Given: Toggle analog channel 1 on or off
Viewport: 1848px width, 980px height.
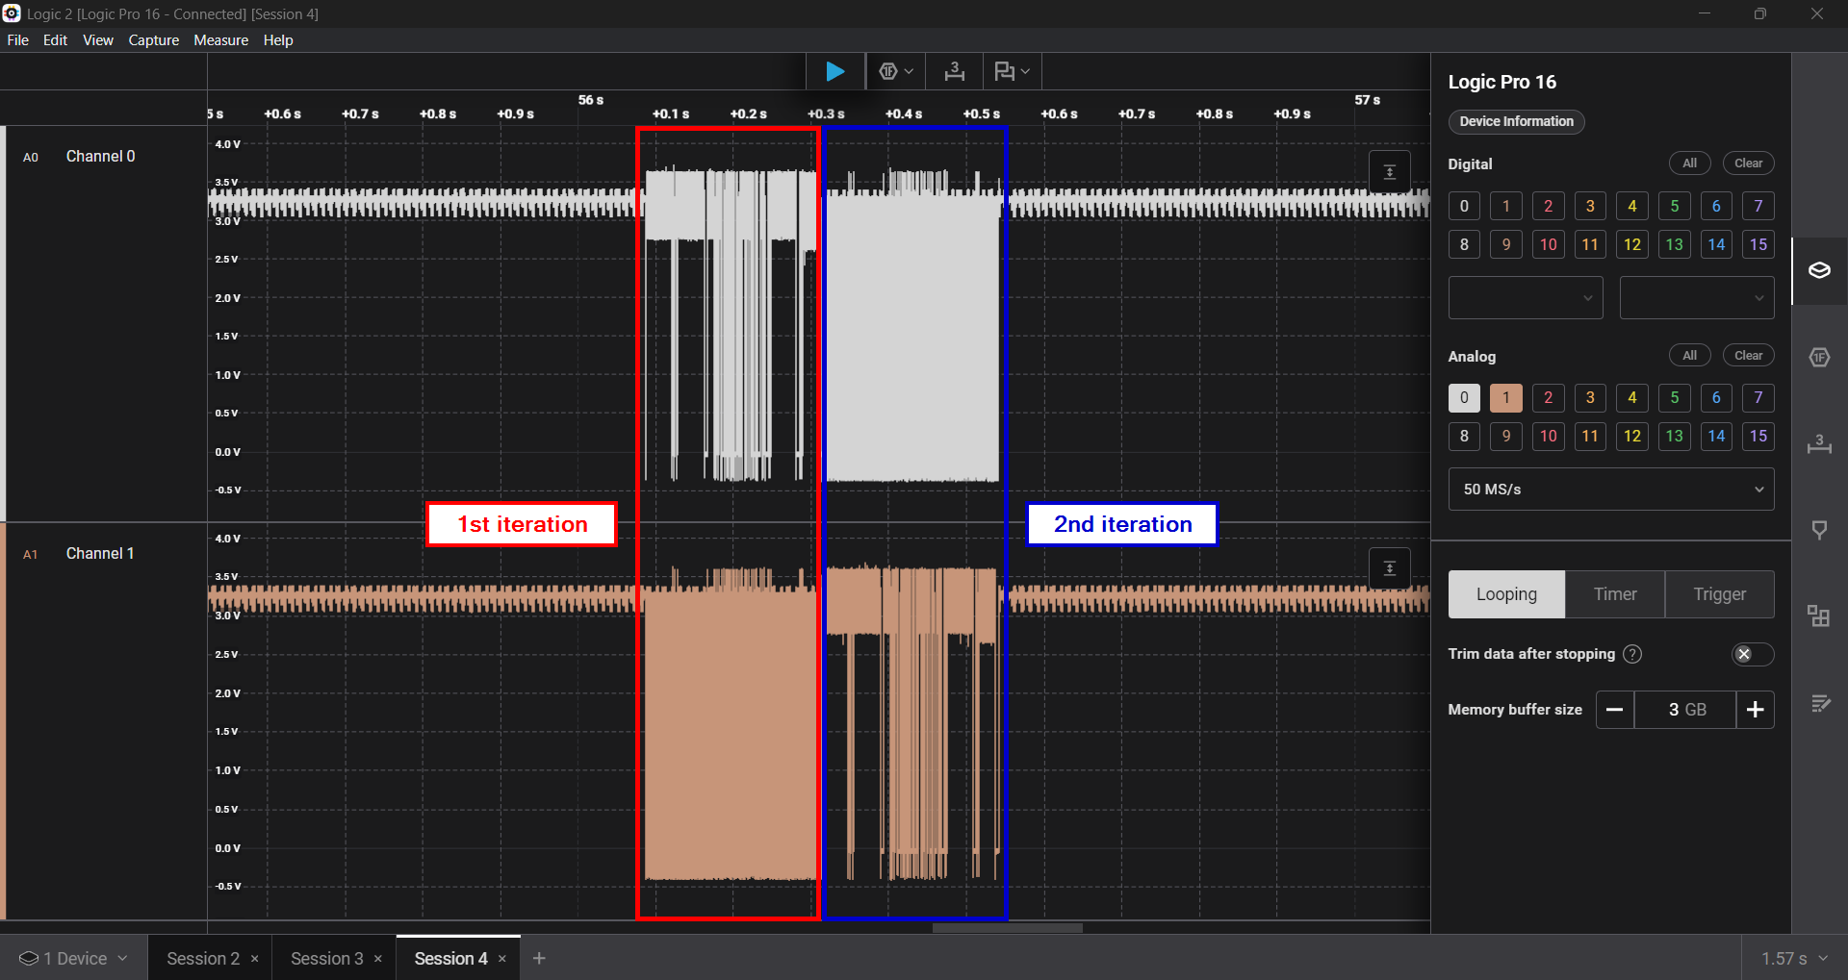Looking at the screenshot, I should (x=1505, y=398).
